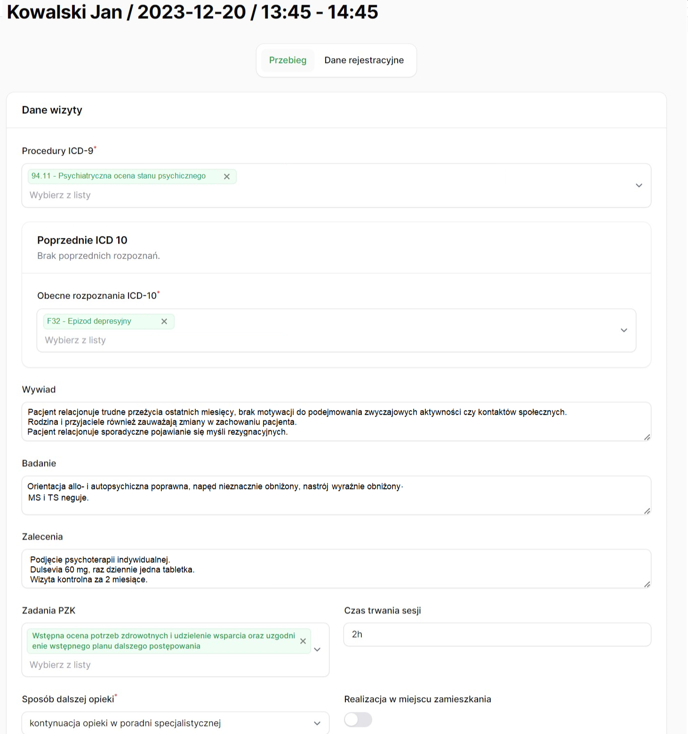Open the Obecne rozpoznania ICD-10 dropdown
The width and height of the screenshot is (688, 734).
tap(624, 330)
